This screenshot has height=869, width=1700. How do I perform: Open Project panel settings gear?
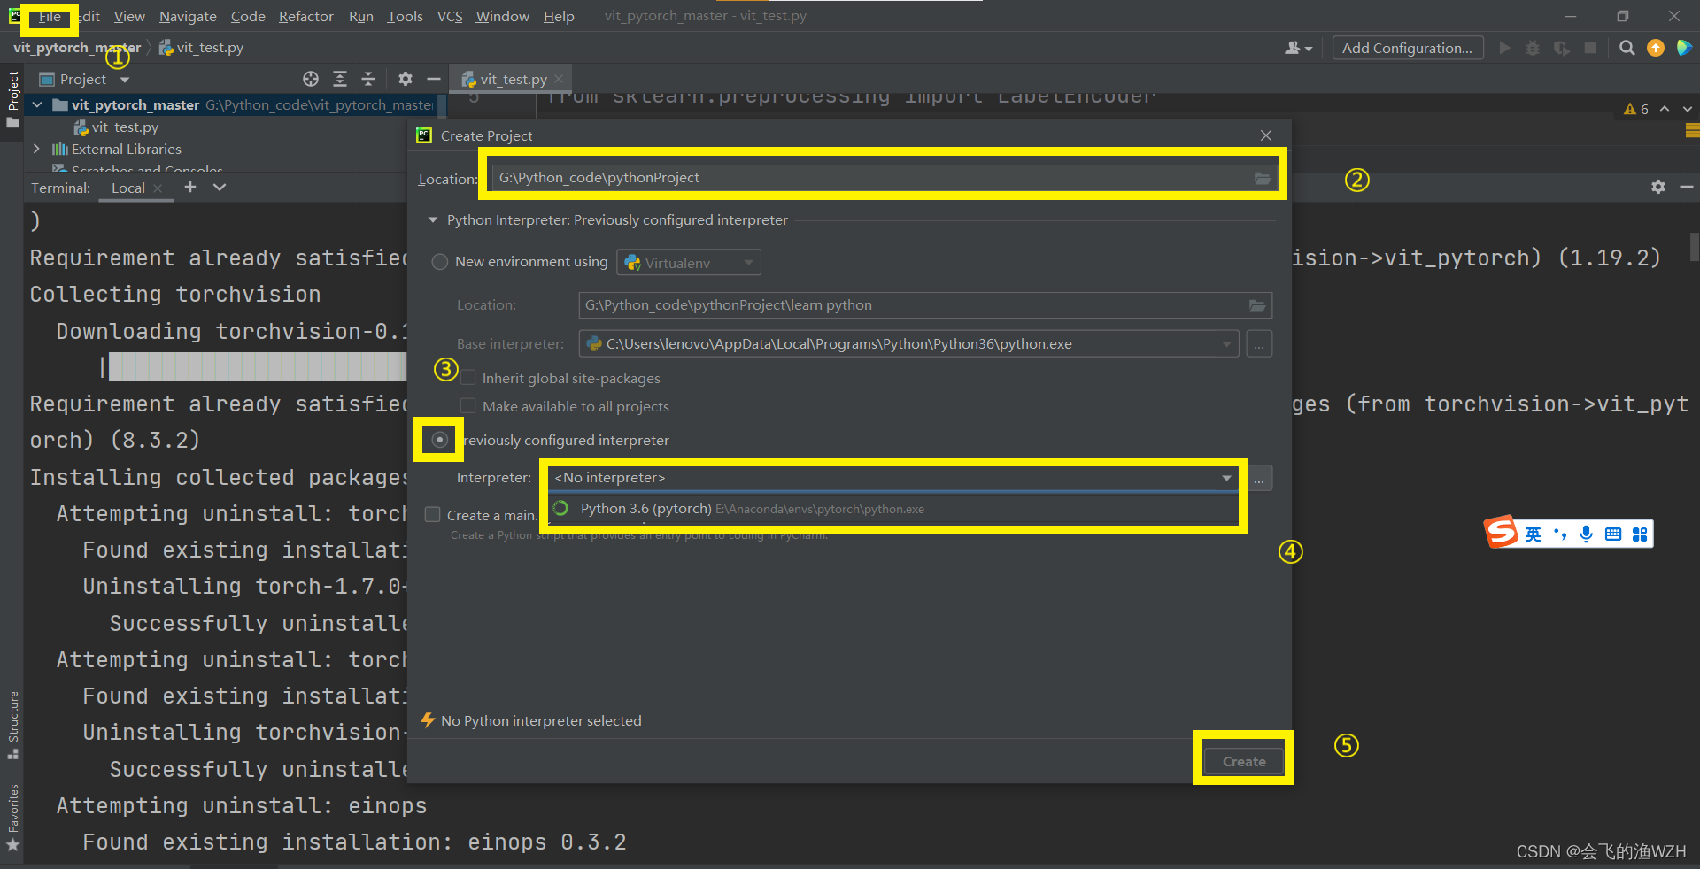pyautogui.click(x=405, y=80)
